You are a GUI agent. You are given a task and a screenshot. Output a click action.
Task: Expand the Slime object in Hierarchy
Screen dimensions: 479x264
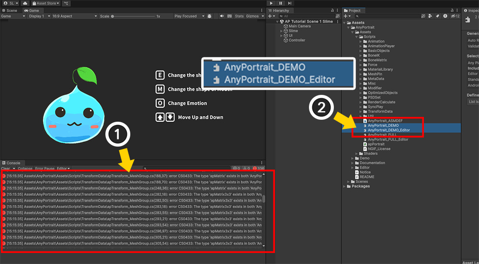[282, 31]
